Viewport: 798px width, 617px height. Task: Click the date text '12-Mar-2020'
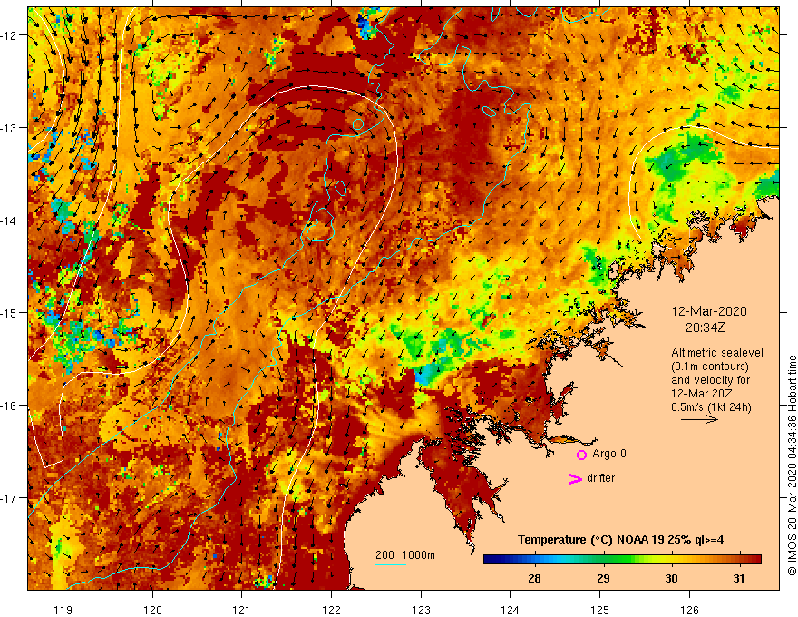click(x=709, y=311)
